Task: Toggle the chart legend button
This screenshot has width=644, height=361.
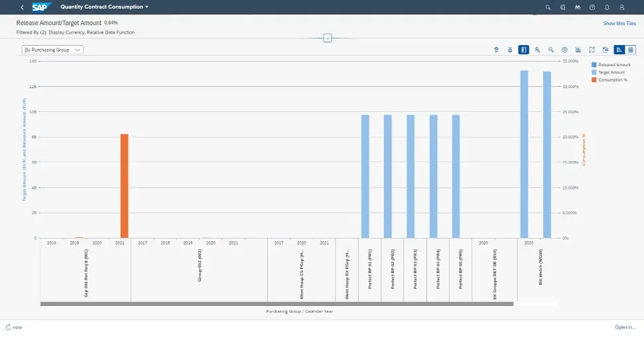Action: point(523,50)
